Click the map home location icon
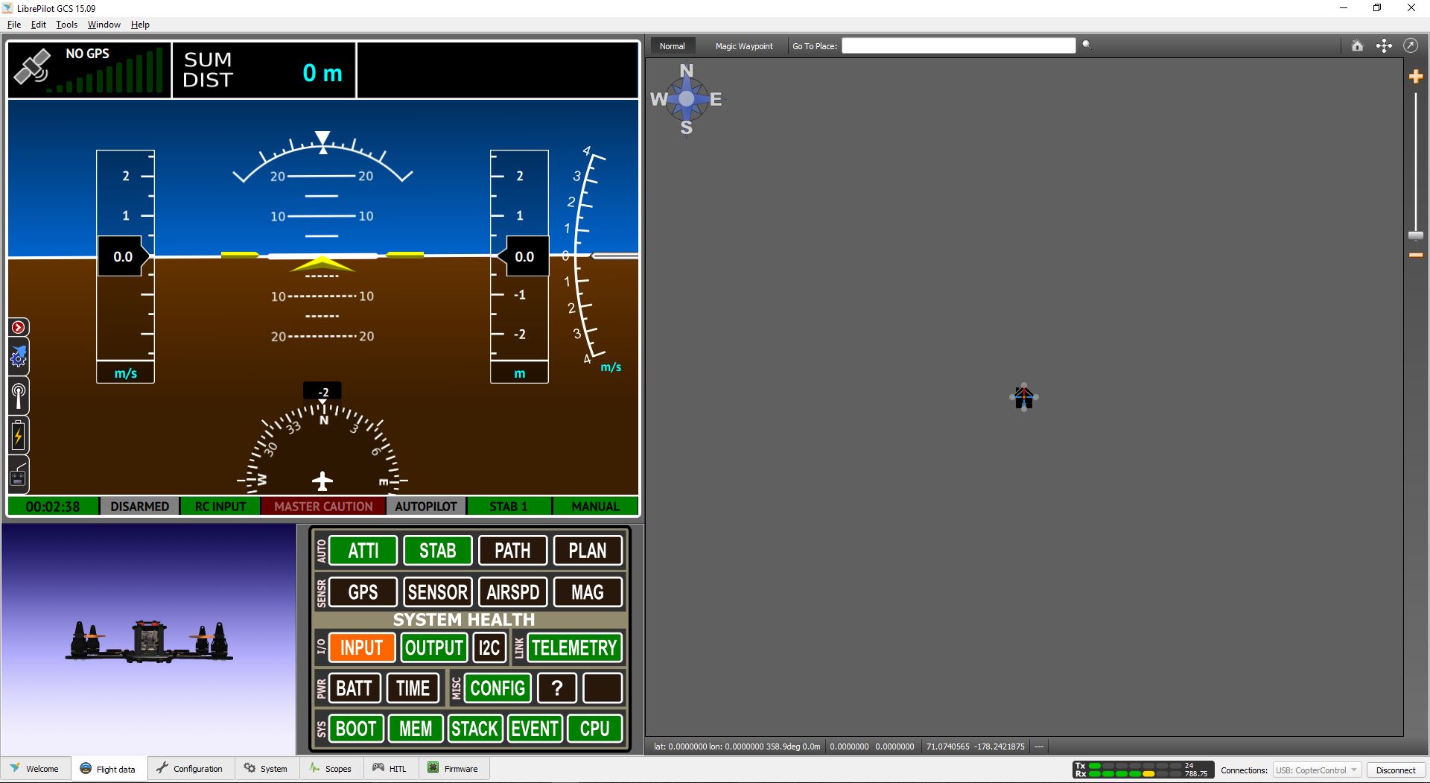Viewport: 1430px width, 783px height. pos(1357,45)
